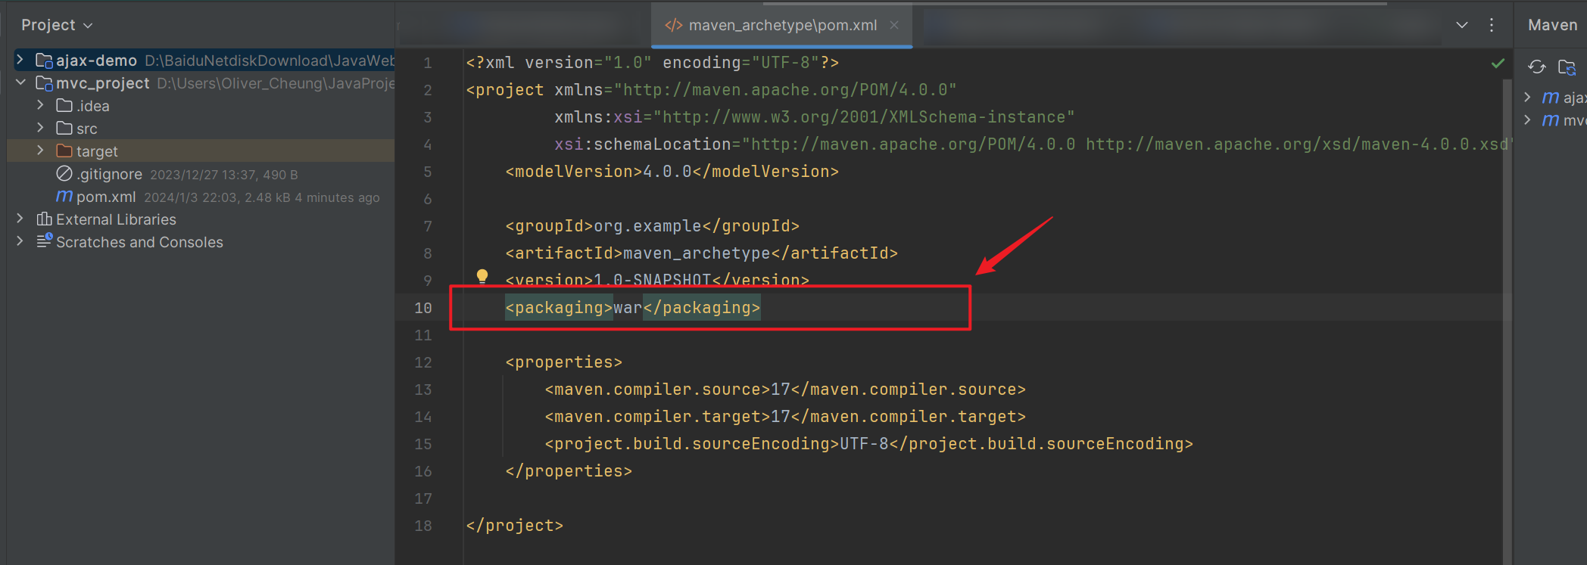Select the .gitignore file

(109, 174)
